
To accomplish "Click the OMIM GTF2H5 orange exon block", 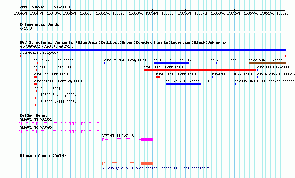I will pyautogui.click(x=147, y=163).
